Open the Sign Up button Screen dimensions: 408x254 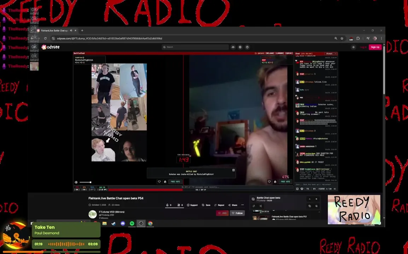tap(375, 47)
